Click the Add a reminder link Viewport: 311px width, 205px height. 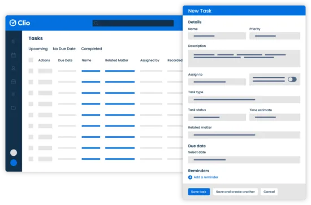(206, 177)
